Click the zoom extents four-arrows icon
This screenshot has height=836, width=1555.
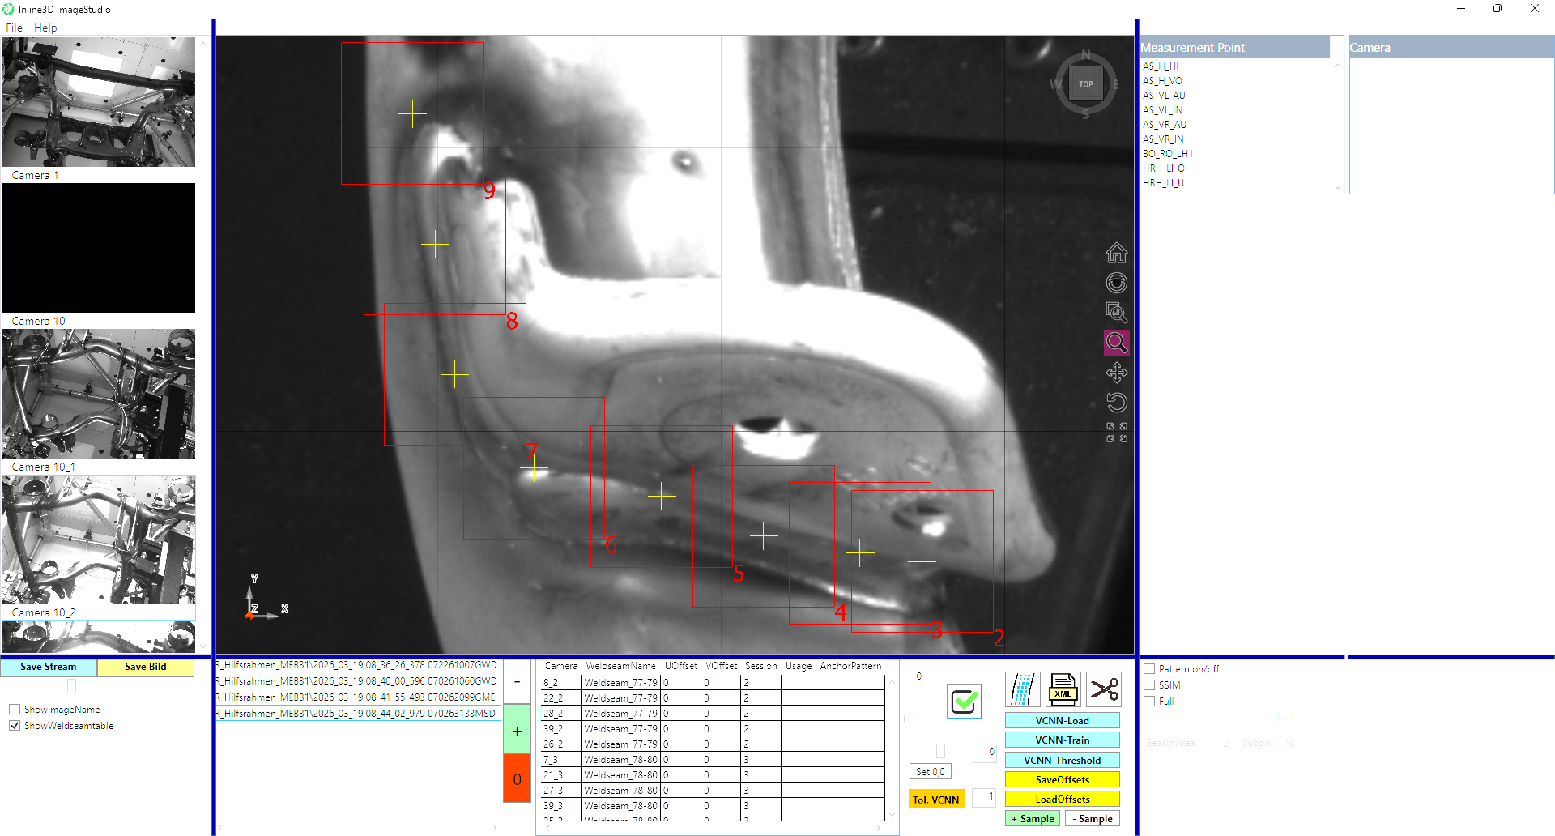1117,433
